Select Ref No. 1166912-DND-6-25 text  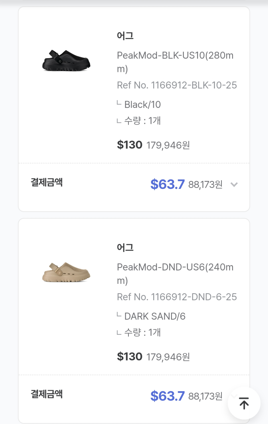click(177, 297)
